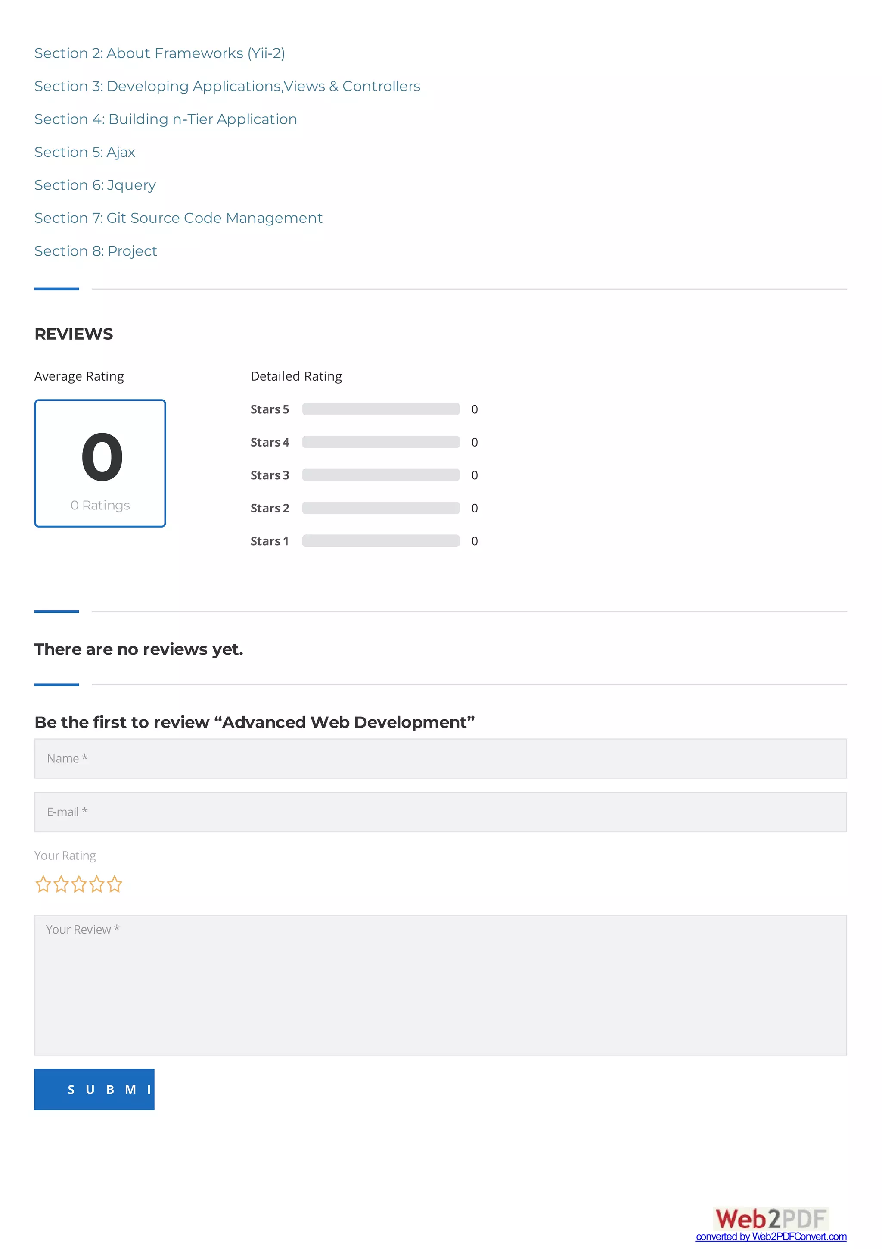Screen dimensions: 882x1249
Task: Open Section 4: Building n-Tier Application
Action: (x=166, y=119)
